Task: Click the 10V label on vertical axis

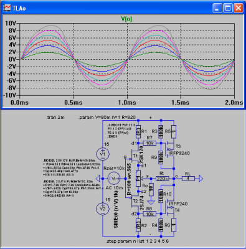Action: pyautogui.click(x=11, y=23)
